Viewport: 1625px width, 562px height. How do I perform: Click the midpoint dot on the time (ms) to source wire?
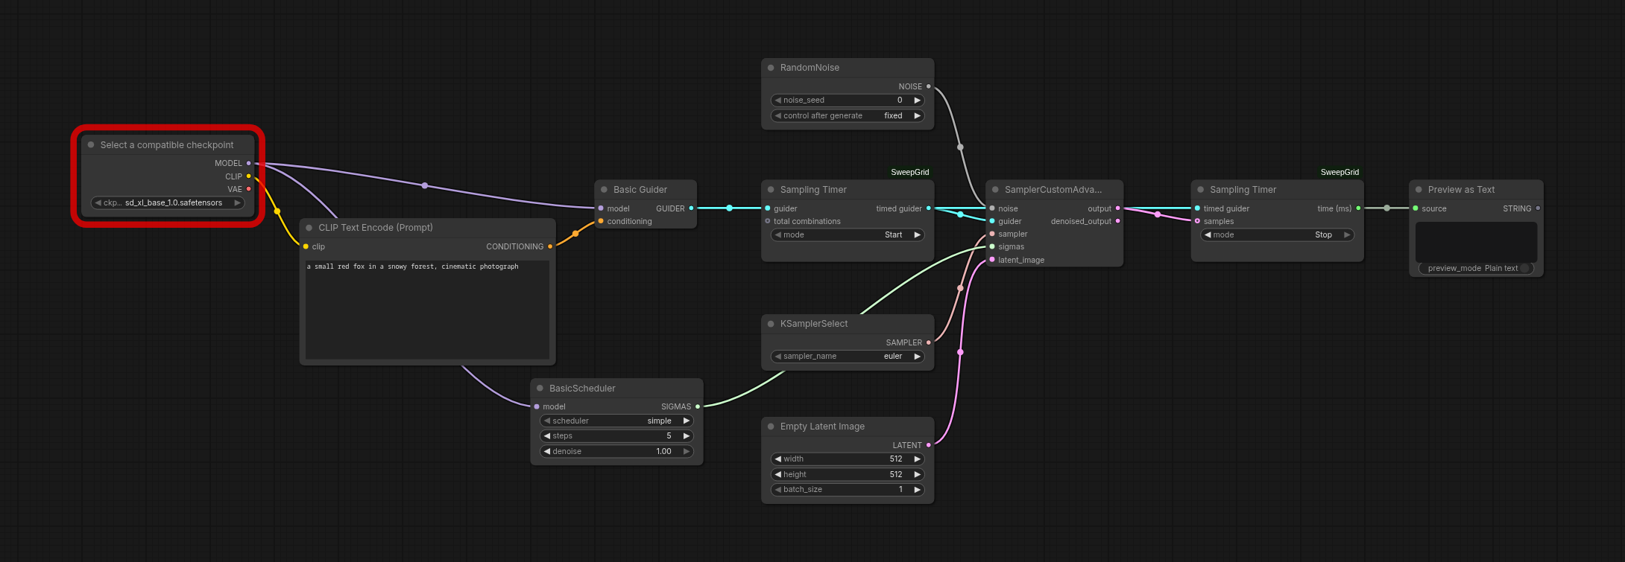(x=1386, y=208)
